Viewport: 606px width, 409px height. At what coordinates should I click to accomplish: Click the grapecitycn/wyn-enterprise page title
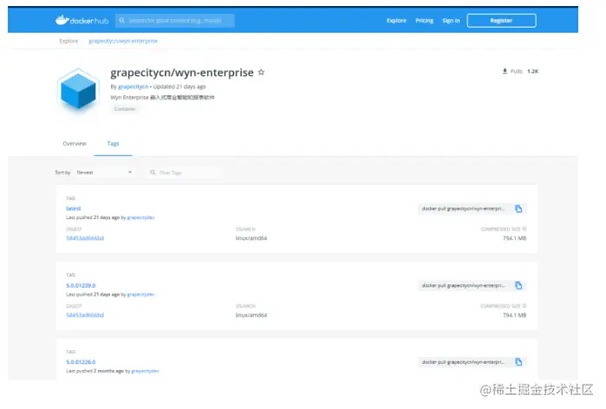(x=182, y=73)
